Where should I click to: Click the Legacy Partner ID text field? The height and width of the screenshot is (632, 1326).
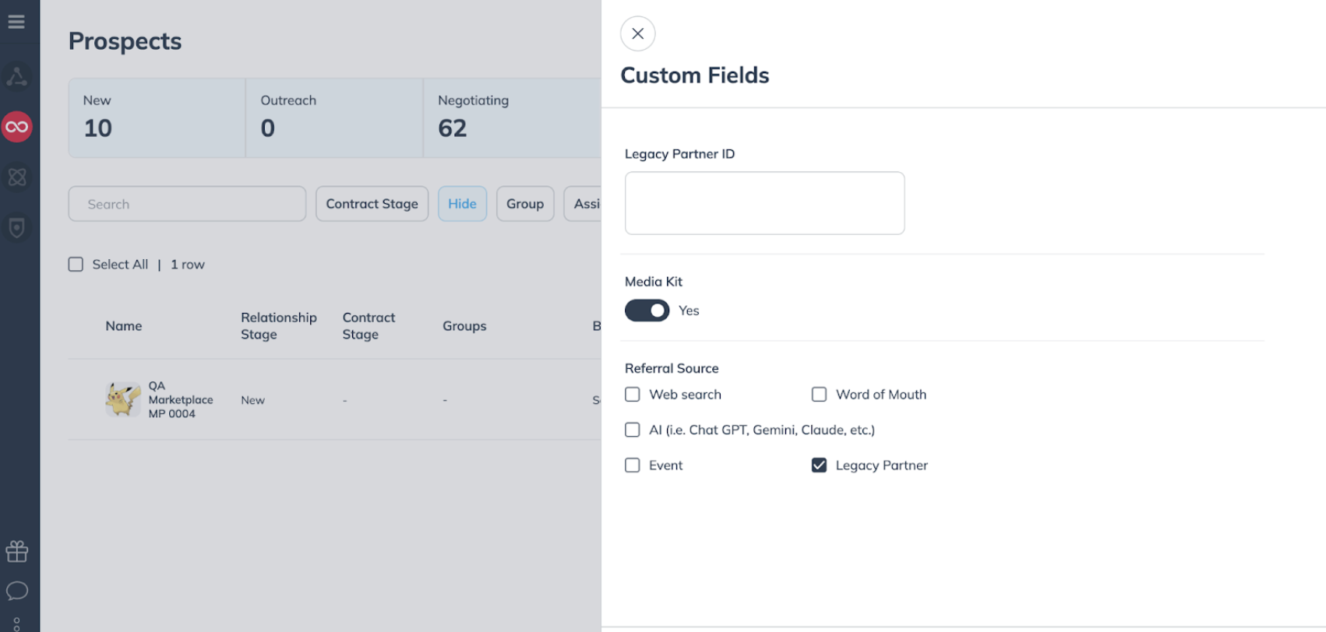pyautogui.click(x=764, y=203)
